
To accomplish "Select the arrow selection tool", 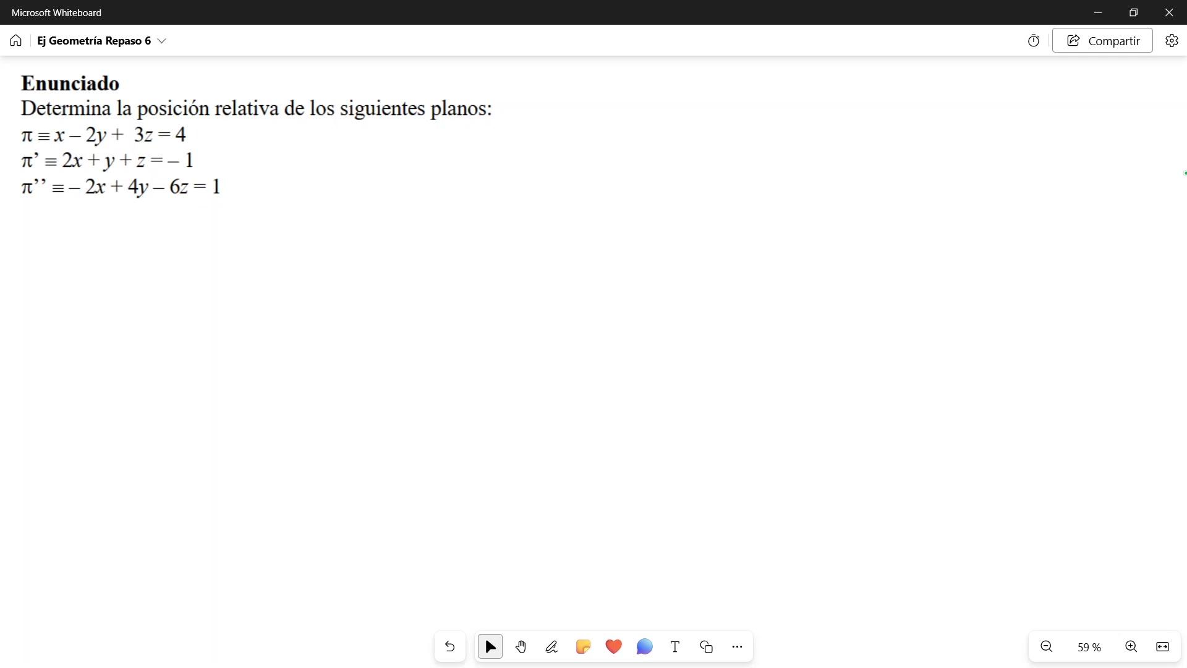I will [490, 646].
